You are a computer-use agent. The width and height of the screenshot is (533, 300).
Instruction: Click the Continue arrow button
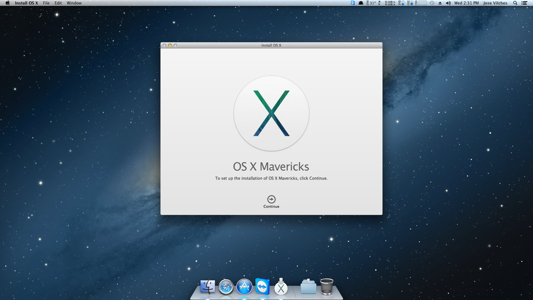coord(271,199)
